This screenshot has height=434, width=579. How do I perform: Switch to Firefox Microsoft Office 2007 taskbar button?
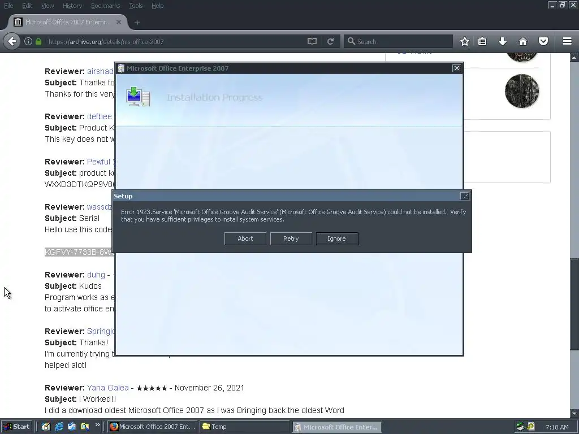[x=153, y=427]
